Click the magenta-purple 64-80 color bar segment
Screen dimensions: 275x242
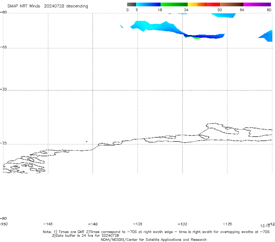click(257, 4)
